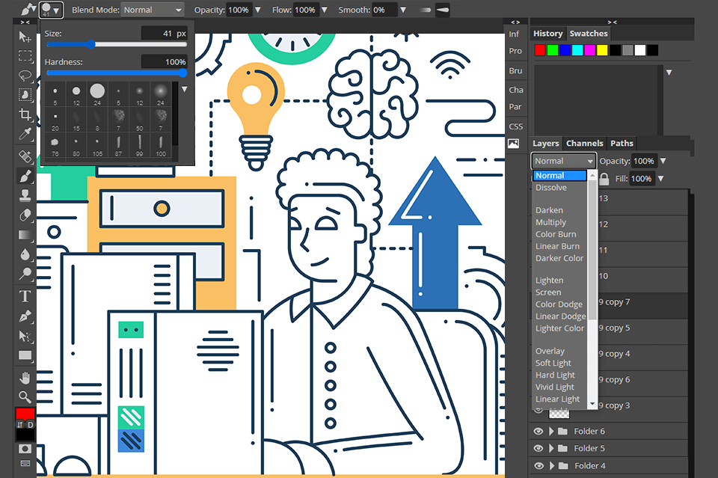The height and width of the screenshot is (478, 718).
Task: Select the Type tool
Action: point(25,296)
